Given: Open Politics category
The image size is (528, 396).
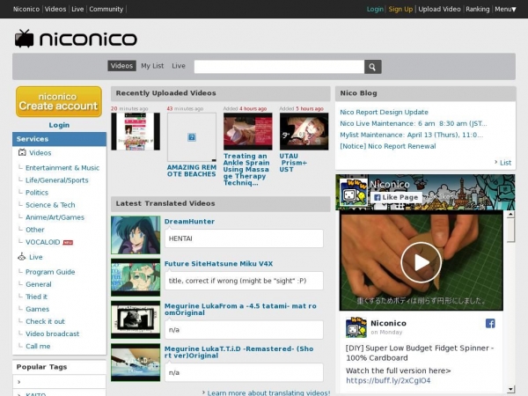Looking at the screenshot, I should [37, 193].
